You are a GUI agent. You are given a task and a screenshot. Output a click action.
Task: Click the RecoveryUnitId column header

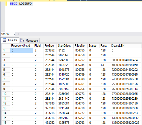coord(21,46)
